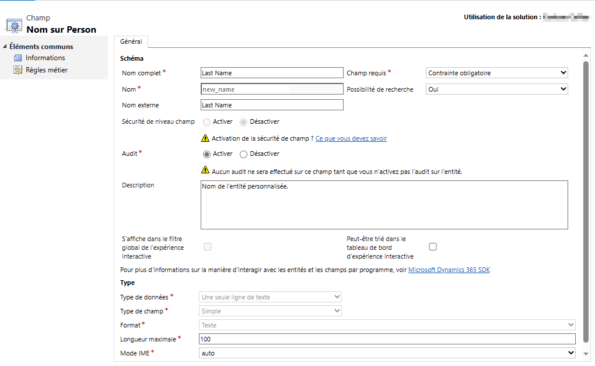
Task: Check the interactive dashboard sortable checkbox
Action: pos(433,247)
